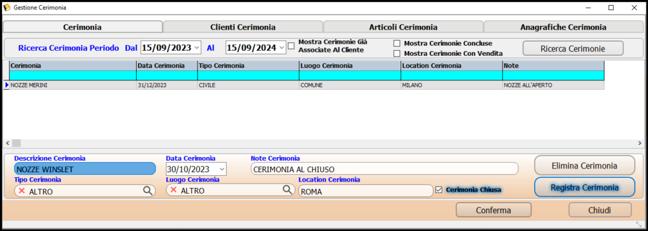
Task: Click the Al date value 15/09/2024
Action: coord(252,48)
